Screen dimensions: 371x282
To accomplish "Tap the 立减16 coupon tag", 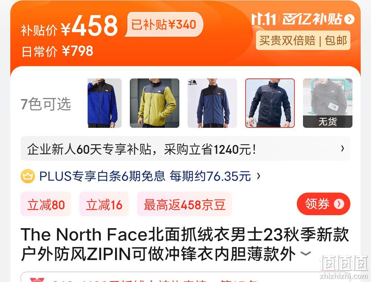I will 104,204.
